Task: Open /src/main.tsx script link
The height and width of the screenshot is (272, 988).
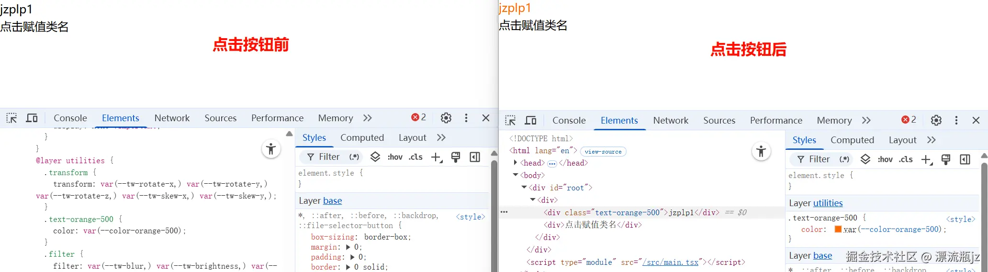Action: click(x=671, y=262)
